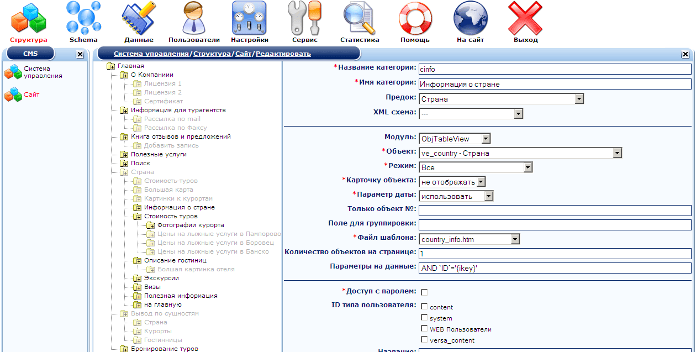Open Статистика magnifier icon
The width and height of the screenshot is (696, 352).
pos(360,18)
